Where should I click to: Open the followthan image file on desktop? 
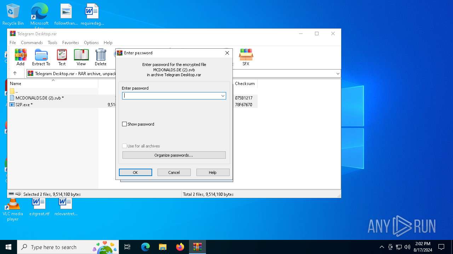coord(66,15)
